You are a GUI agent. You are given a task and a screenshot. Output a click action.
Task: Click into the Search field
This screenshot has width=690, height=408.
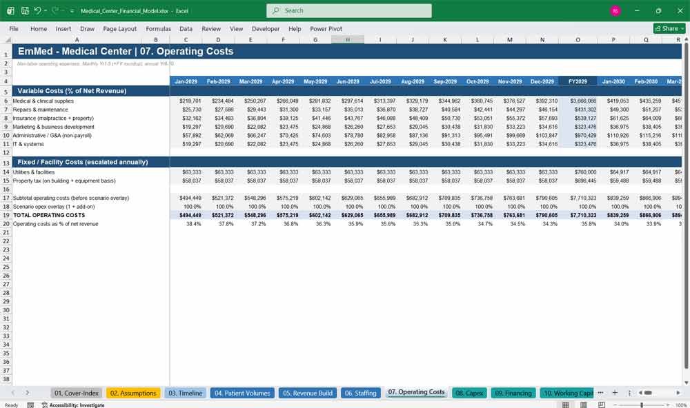pyautogui.click(x=349, y=10)
